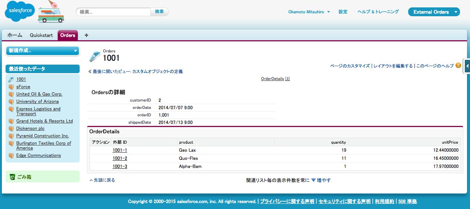Open Pyramid Construction Inc. record
The image size is (470, 209).
tap(43, 136)
